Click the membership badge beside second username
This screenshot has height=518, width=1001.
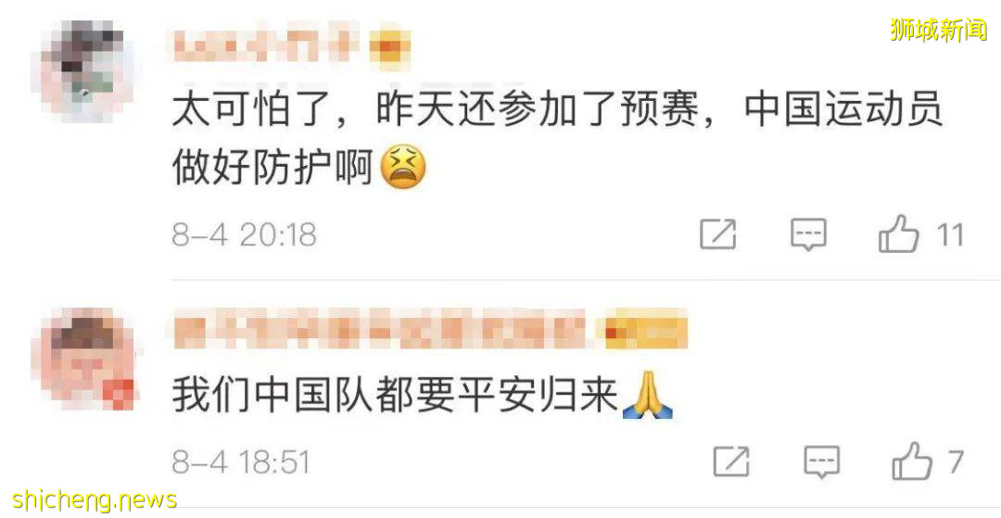click(x=645, y=329)
